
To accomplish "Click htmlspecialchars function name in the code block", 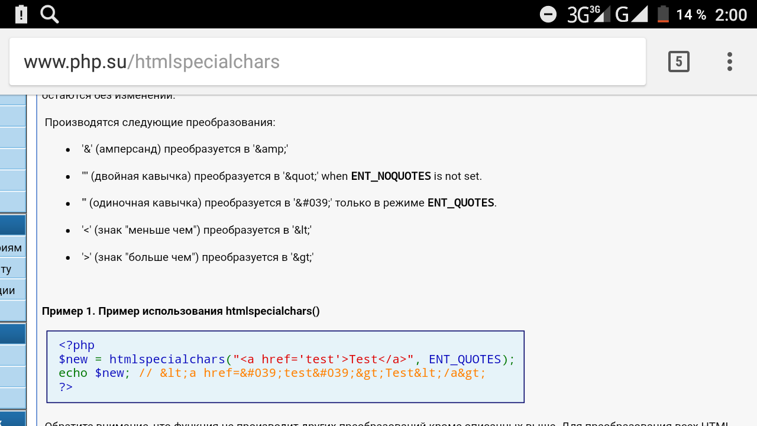I will (x=167, y=359).
